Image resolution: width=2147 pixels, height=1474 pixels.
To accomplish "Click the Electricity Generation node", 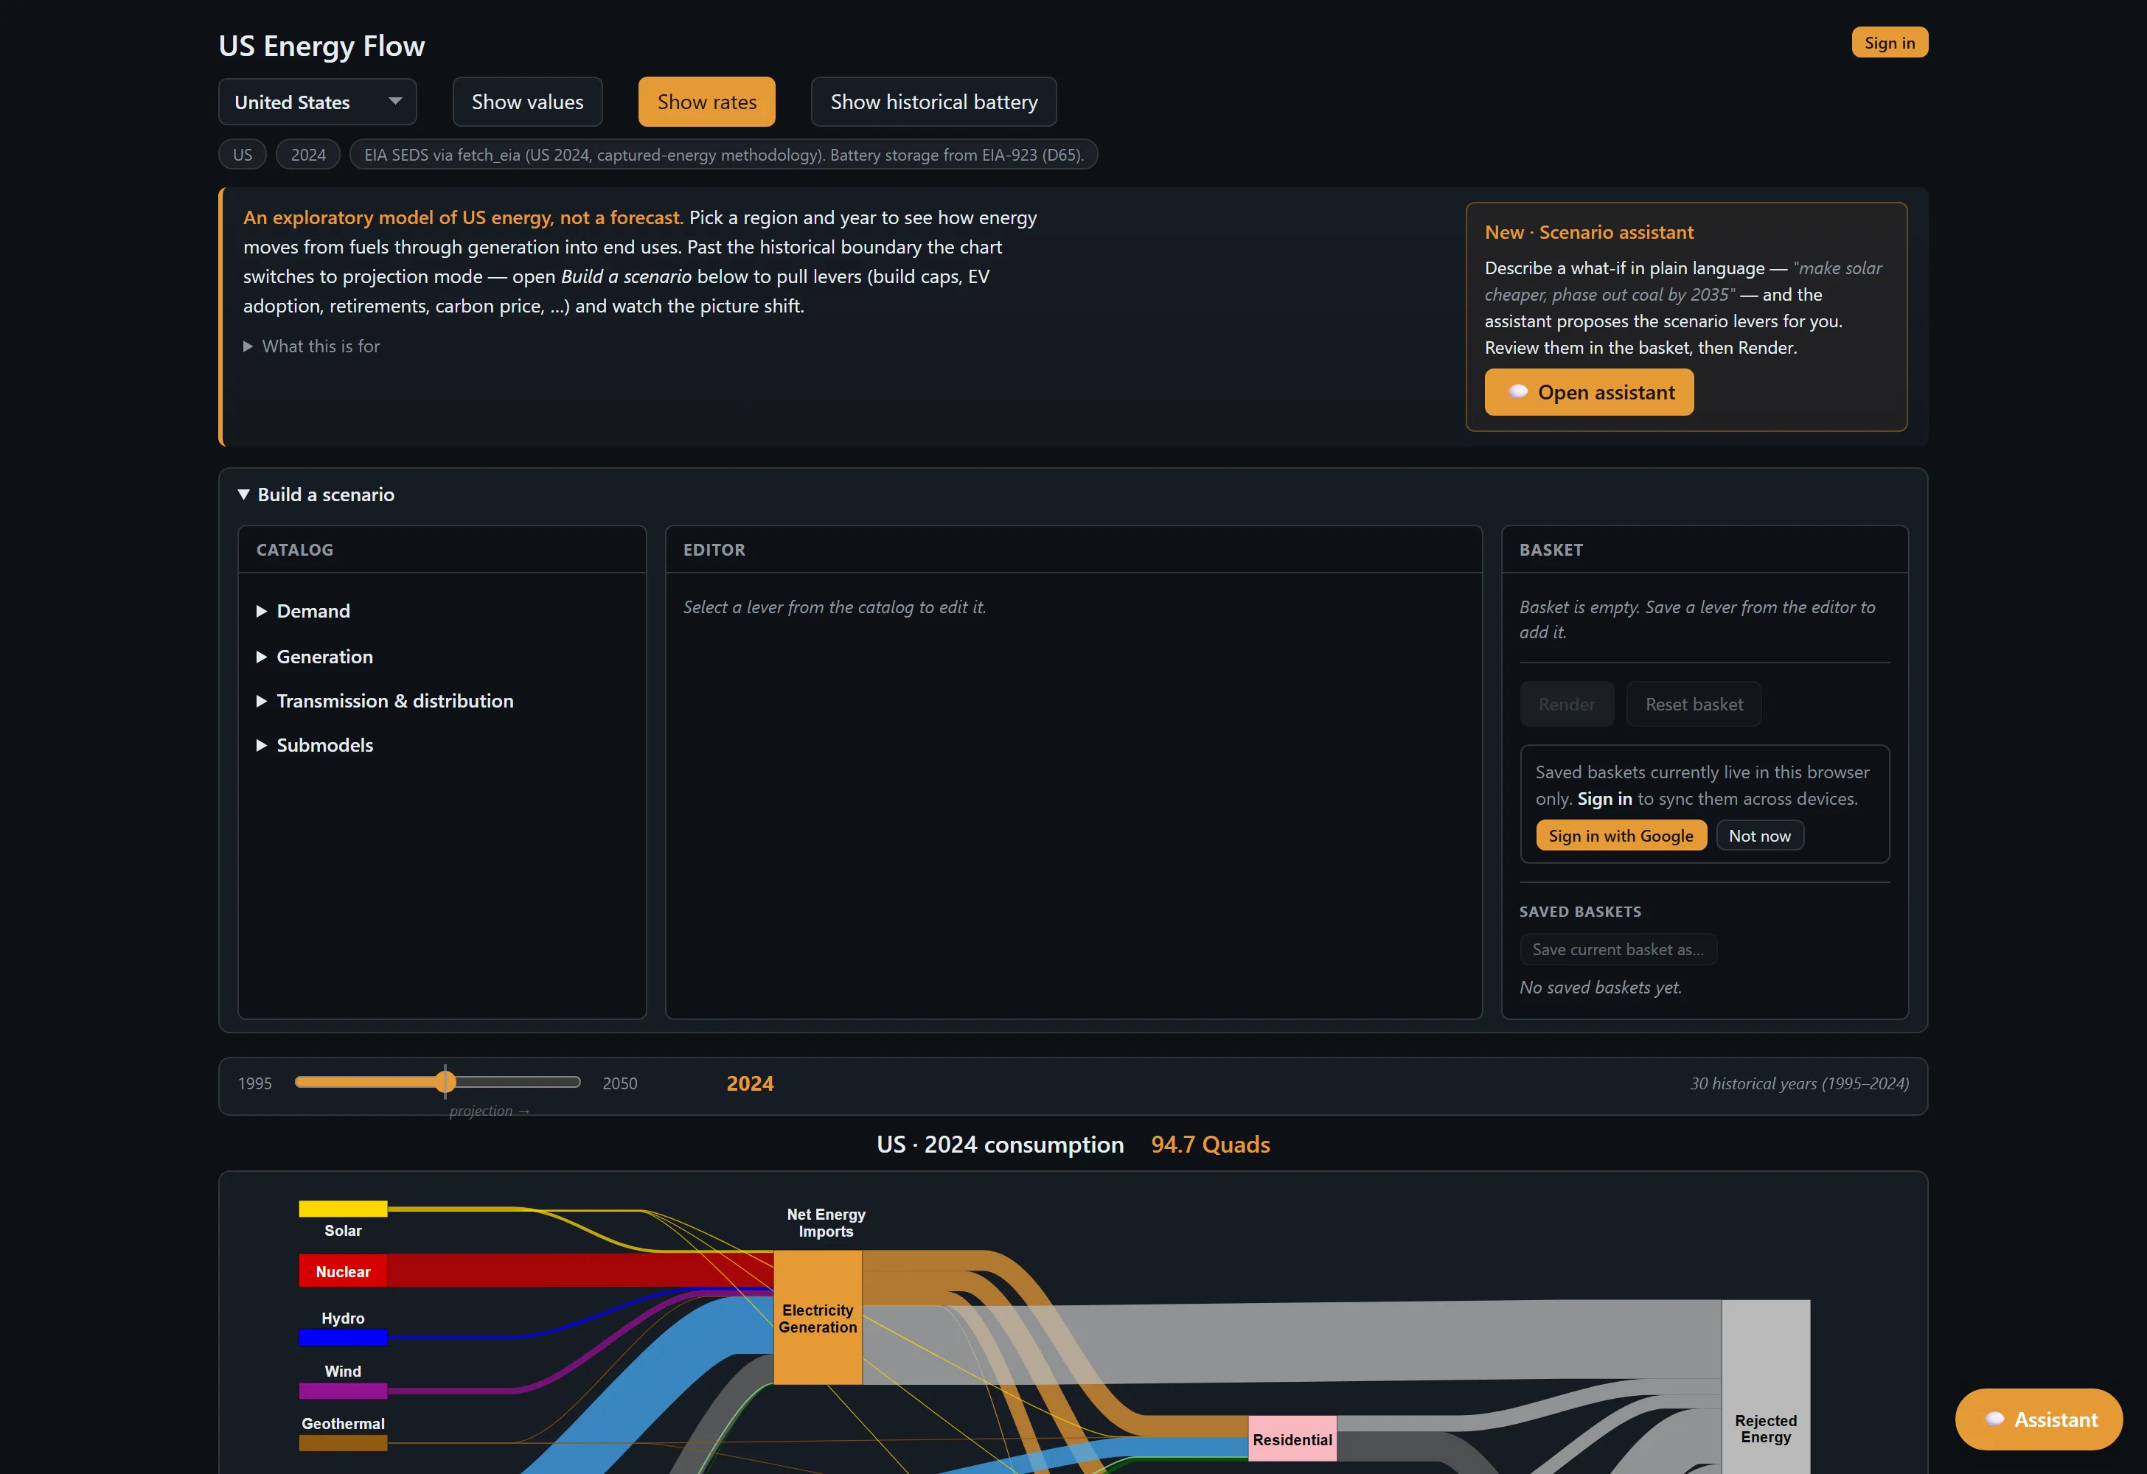I will [x=818, y=1318].
